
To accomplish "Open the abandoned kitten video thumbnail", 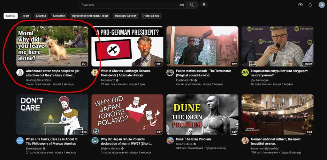I will point(52,46).
